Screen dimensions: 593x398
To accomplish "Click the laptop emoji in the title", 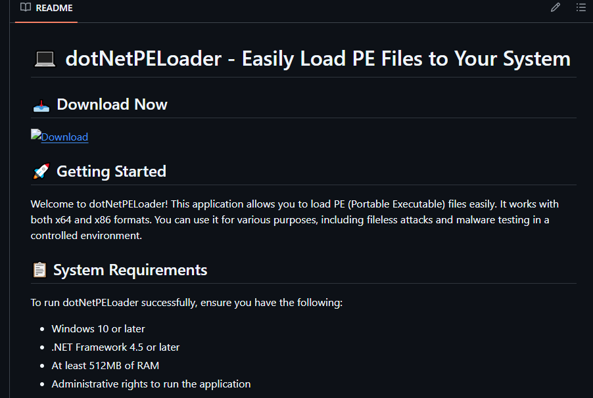I will [x=44, y=59].
